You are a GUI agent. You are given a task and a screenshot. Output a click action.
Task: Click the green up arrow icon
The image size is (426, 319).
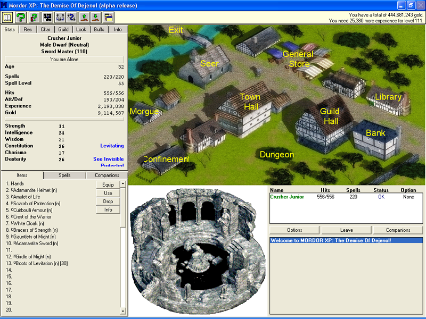(85, 17)
